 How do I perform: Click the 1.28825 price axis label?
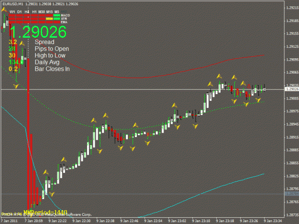[x=292, y=176]
